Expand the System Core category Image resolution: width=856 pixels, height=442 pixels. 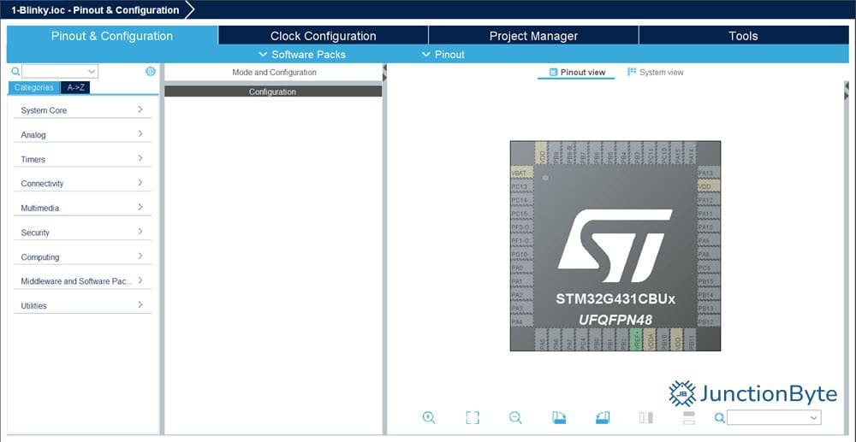point(82,110)
